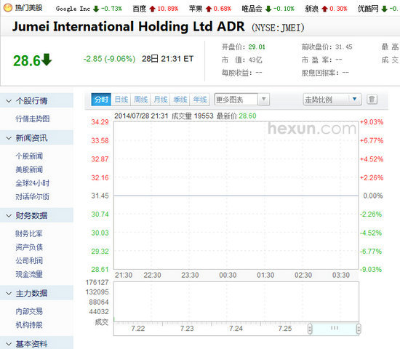The height and width of the screenshot is (349, 400).
Task: Open the 美股新闻 link
Action: [x=29, y=169]
